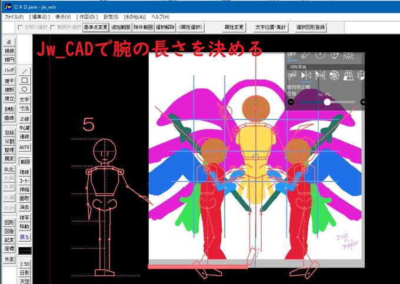Open the 表示(V) menu

pos(63,17)
